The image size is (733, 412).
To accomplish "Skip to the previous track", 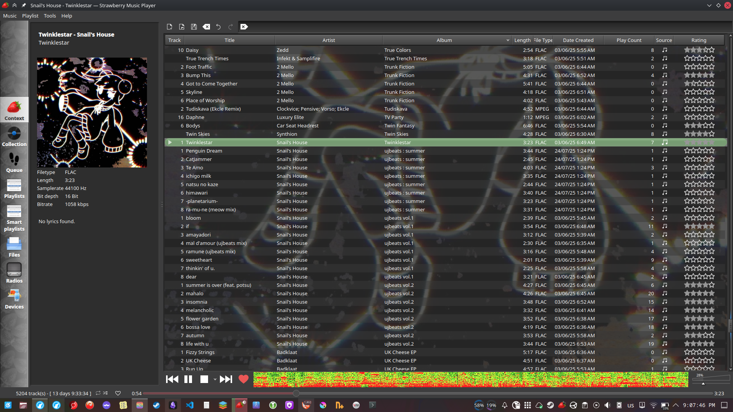I will [x=172, y=379].
